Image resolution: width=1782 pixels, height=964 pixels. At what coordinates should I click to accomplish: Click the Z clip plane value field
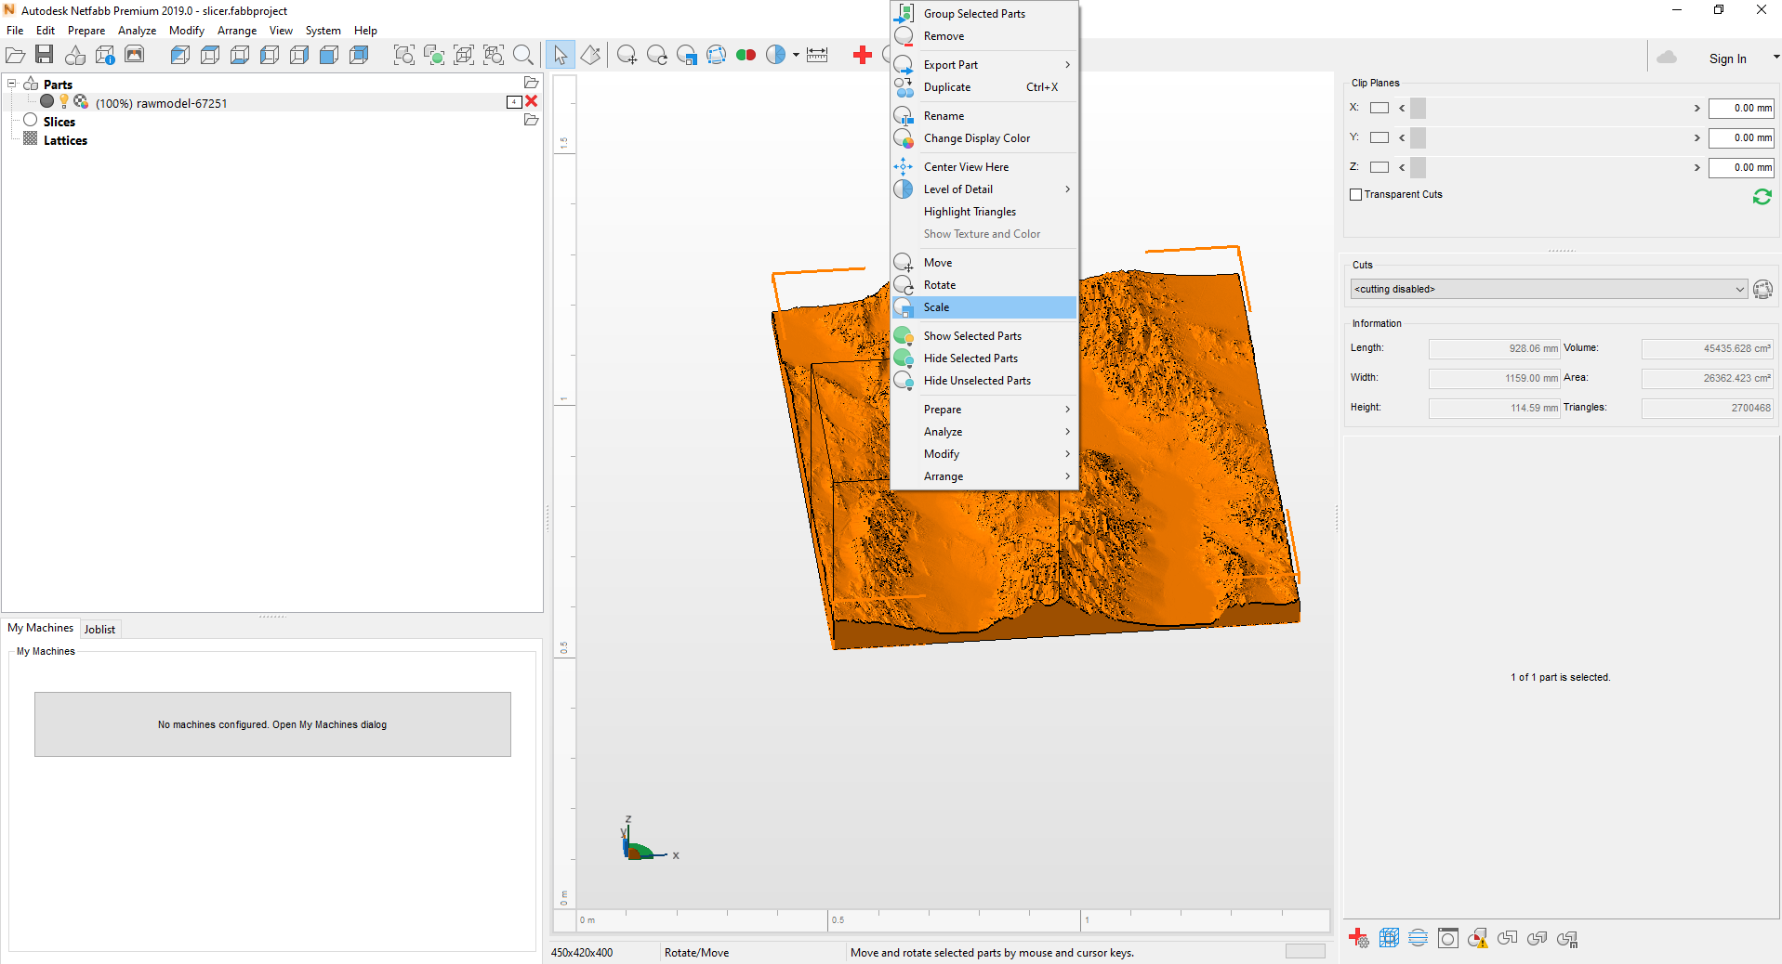tap(1741, 168)
